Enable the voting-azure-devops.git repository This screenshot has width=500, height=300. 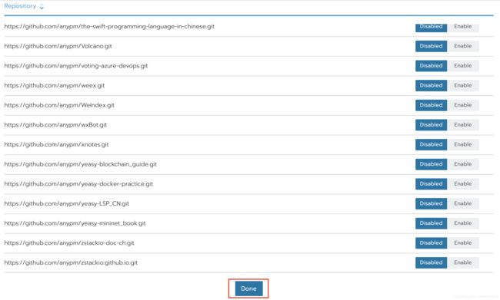point(463,66)
